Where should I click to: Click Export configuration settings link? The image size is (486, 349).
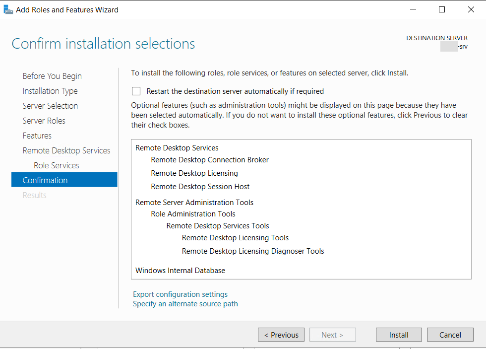180,294
